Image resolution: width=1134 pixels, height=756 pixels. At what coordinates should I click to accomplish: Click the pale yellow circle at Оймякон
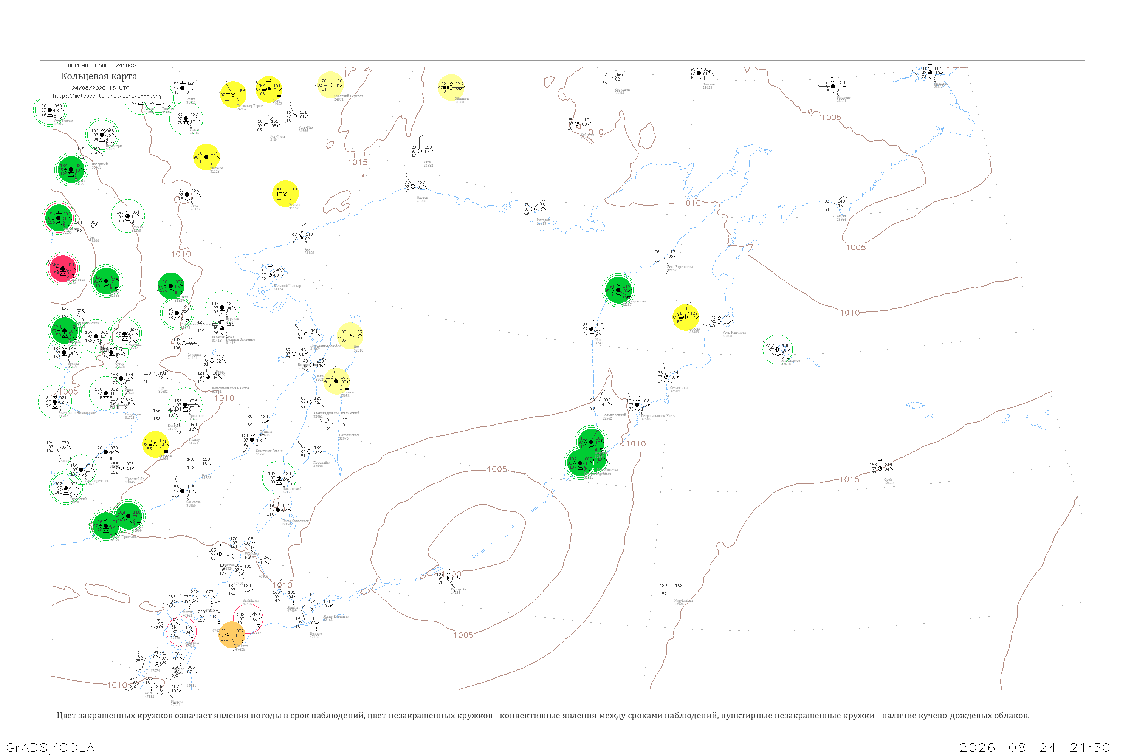pos(451,88)
